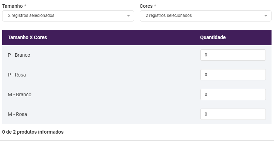The height and width of the screenshot is (141, 274).
Task: Open the Tamanho selected records combo box
Action: click(64, 16)
